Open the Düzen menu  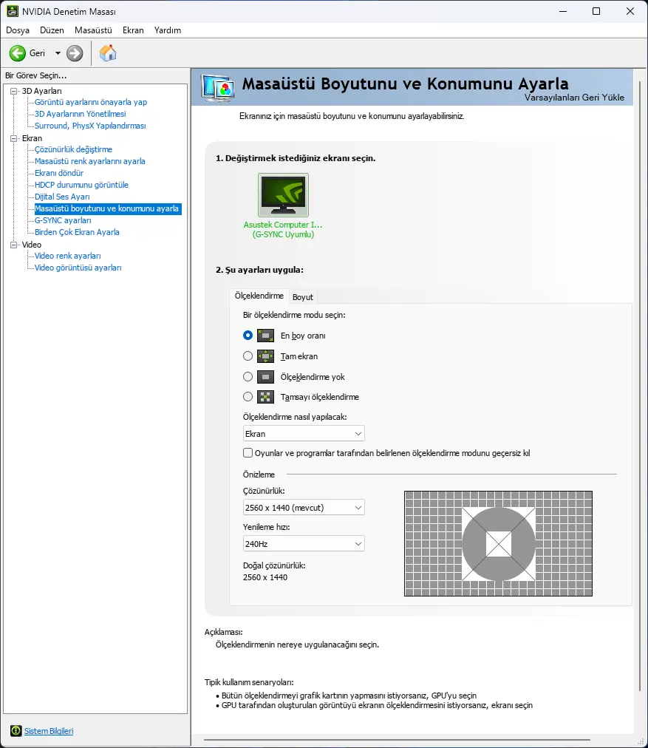52,30
